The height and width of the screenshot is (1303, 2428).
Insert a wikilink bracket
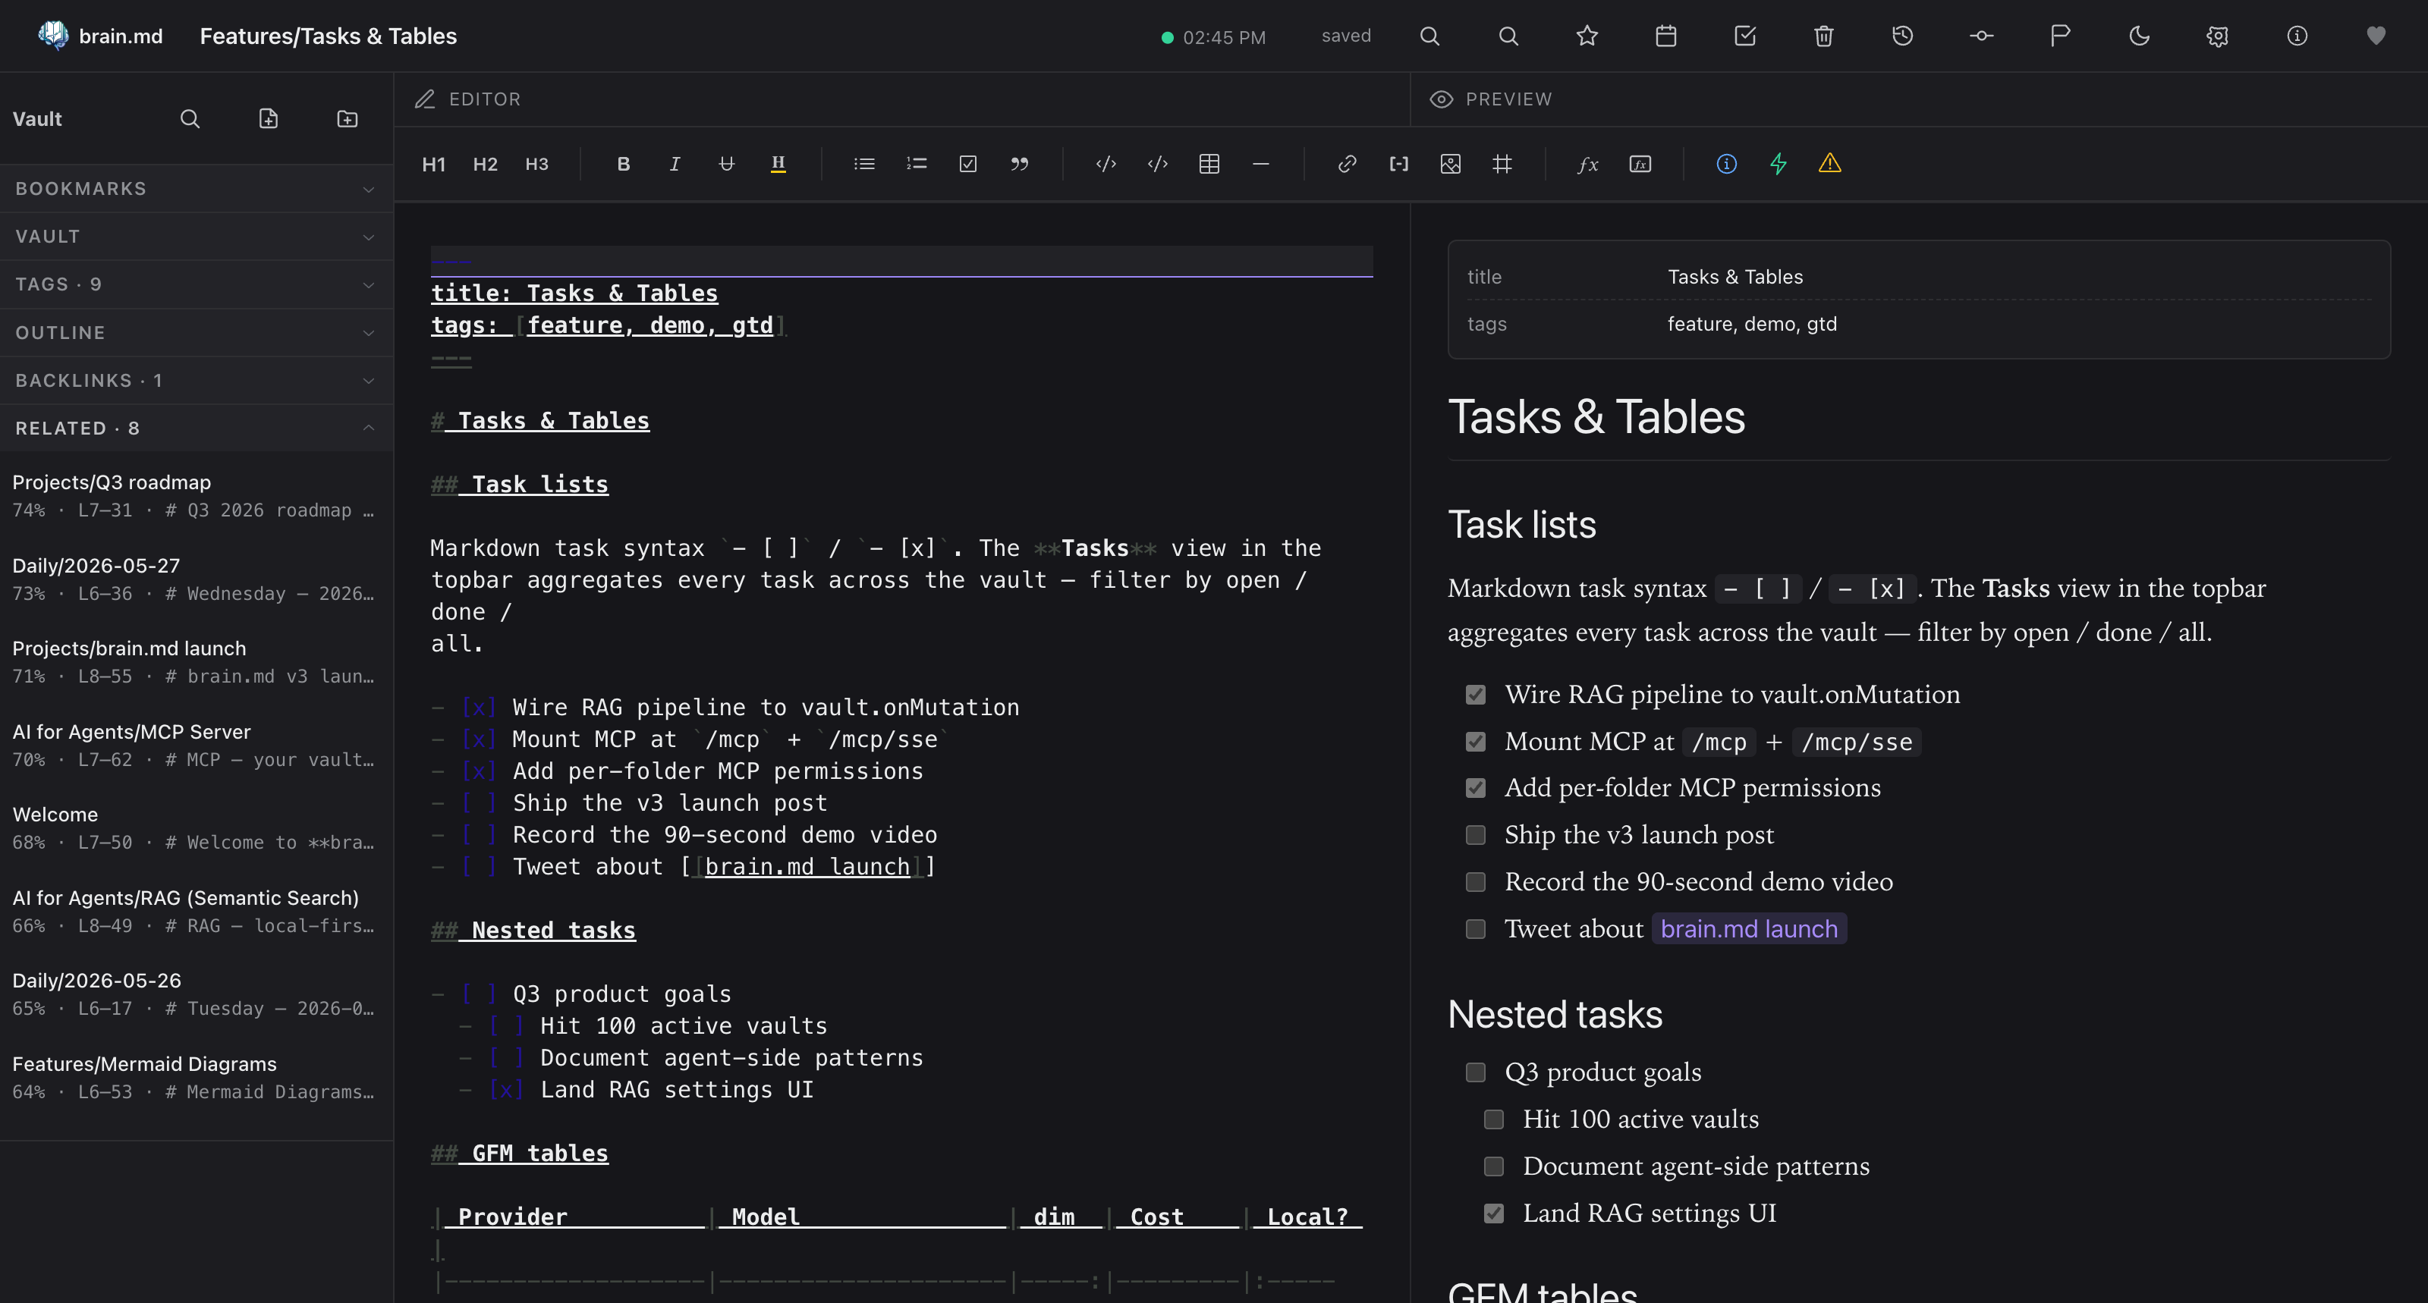tap(1398, 164)
